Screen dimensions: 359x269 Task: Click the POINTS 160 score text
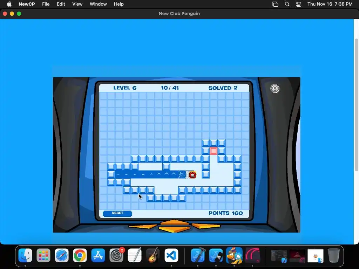225,213
